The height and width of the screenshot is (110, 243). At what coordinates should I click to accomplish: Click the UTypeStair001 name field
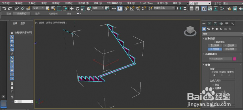(x=220, y=59)
